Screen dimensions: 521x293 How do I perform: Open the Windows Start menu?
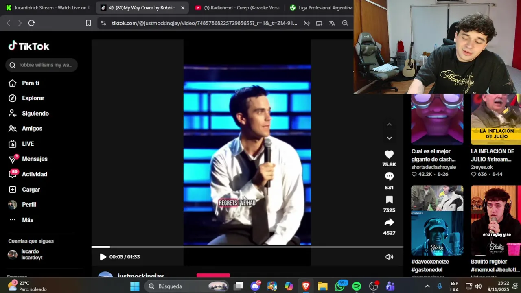point(135,286)
